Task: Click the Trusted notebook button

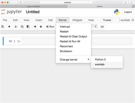Action: pyautogui.click(x=107, y=20)
